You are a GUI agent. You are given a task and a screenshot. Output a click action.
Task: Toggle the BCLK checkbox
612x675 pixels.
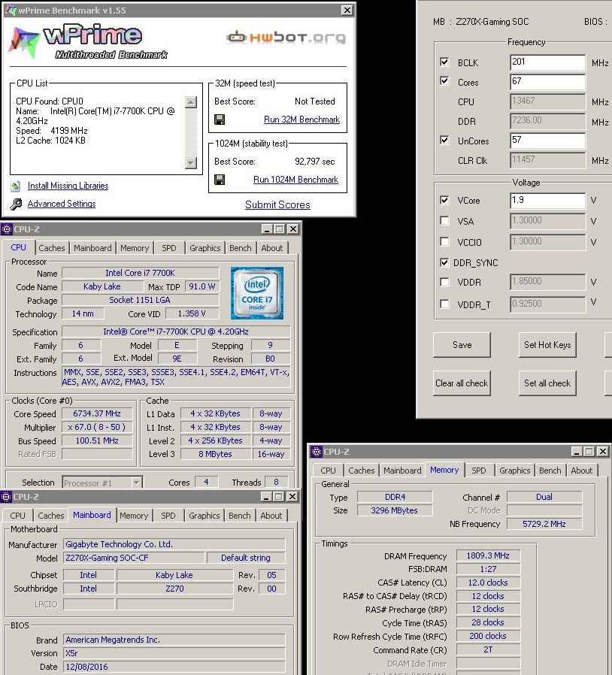coord(445,62)
